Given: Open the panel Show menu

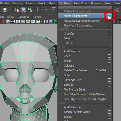Looking at the screenshot, I should 11,17.
